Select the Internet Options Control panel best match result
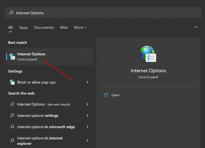Image resolution: width=205 pixels, height=148 pixels. 50,56
